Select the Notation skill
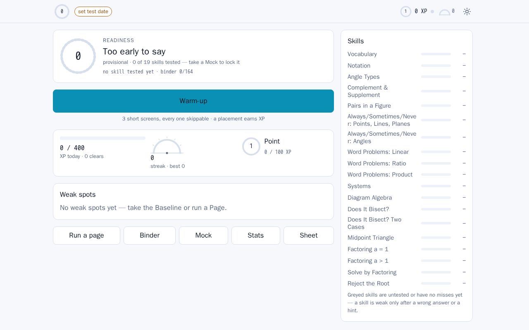Viewport: 529px width, 330px height. (407, 66)
